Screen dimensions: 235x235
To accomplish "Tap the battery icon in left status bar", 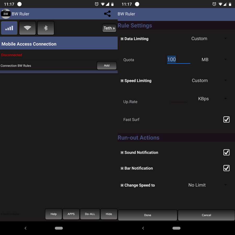I will 112,4.
